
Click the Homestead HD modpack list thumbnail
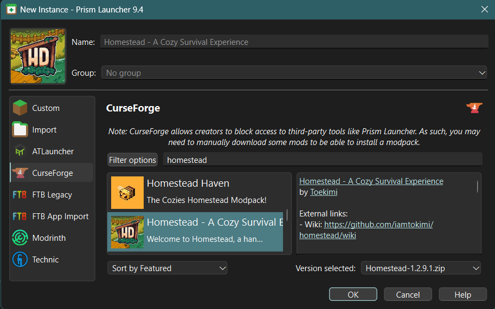click(127, 232)
